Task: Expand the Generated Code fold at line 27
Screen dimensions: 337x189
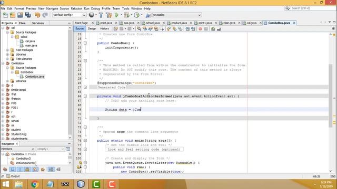Action: tap(85, 87)
